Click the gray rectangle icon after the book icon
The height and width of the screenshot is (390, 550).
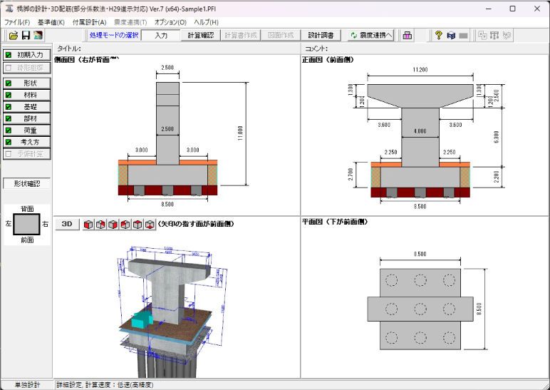click(463, 36)
